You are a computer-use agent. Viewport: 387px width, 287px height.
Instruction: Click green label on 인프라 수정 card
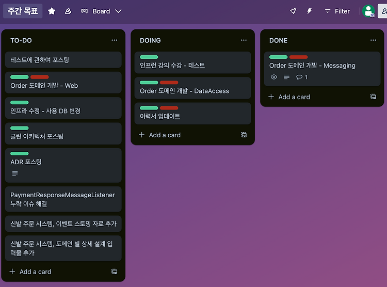(20, 103)
